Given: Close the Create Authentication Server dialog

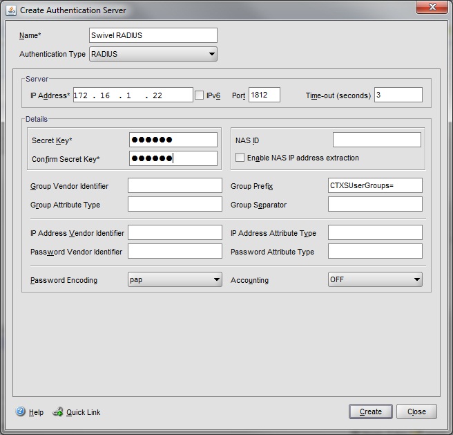Looking at the screenshot, I should pyautogui.click(x=432, y=7).
